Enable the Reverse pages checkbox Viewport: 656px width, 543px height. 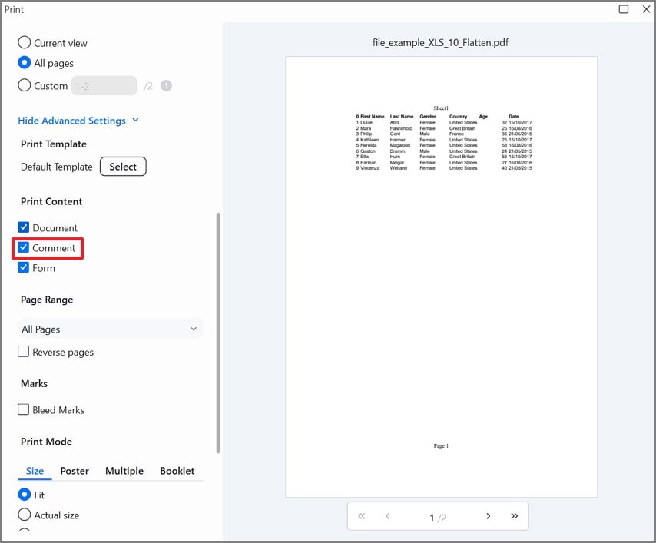click(24, 352)
